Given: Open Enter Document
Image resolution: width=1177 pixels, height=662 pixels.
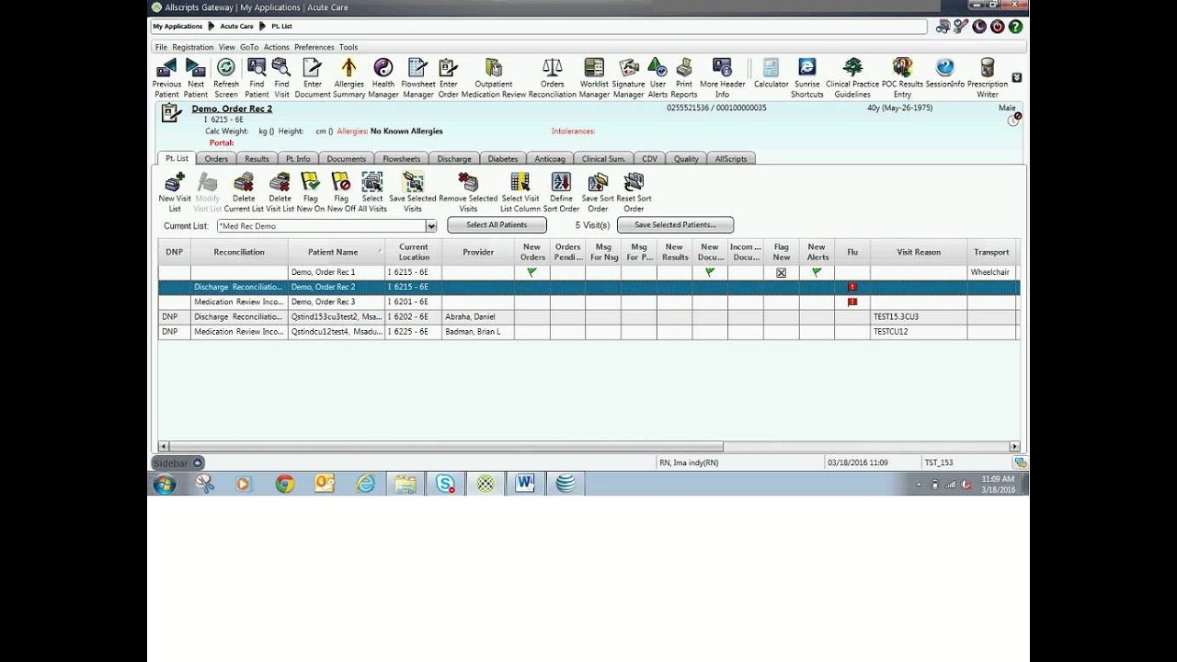Looking at the screenshot, I should (313, 77).
